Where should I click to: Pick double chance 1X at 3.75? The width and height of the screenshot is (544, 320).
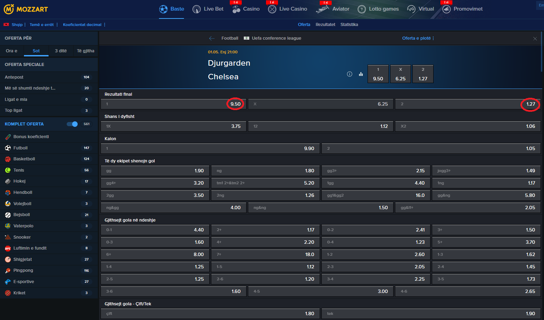[x=173, y=126]
